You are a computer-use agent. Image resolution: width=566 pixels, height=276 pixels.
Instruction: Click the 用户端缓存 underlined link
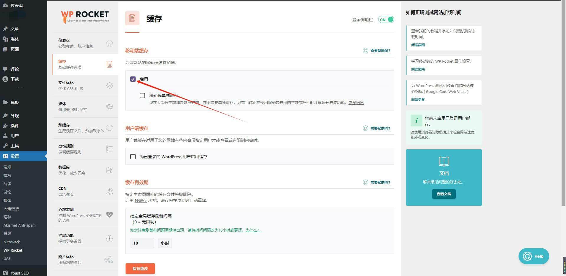(136, 140)
